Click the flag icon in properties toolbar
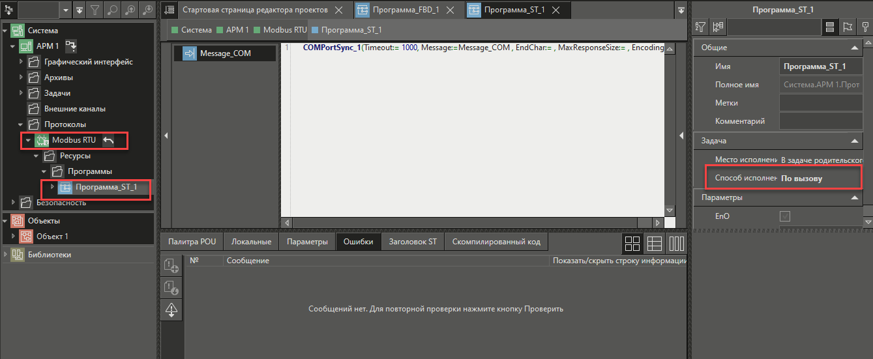The width and height of the screenshot is (873, 359). pyautogui.click(x=848, y=27)
